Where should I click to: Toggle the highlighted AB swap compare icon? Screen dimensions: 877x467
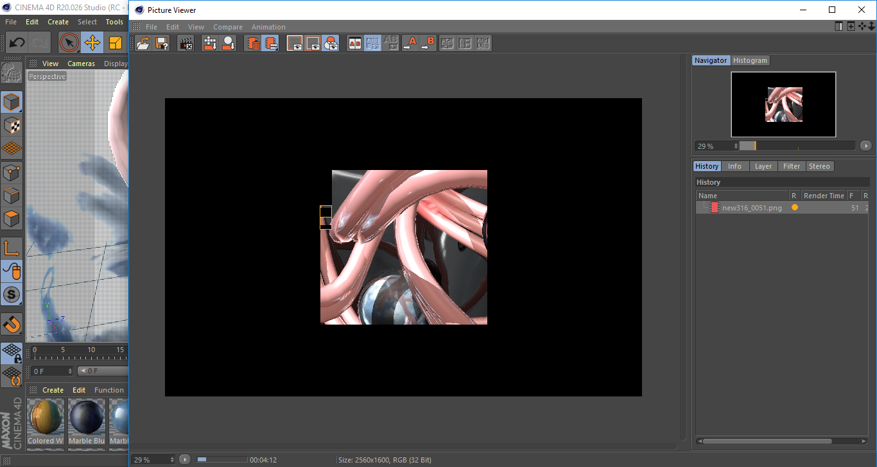pyautogui.click(x=372, y=43)
